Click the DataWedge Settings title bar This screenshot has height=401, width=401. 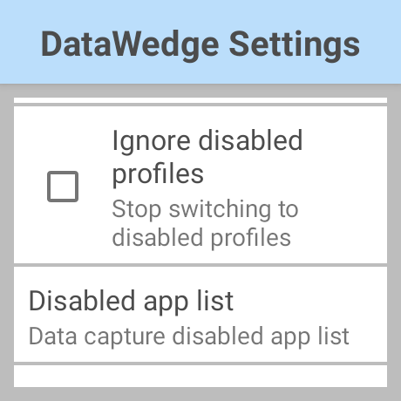[x=200, y=42]
